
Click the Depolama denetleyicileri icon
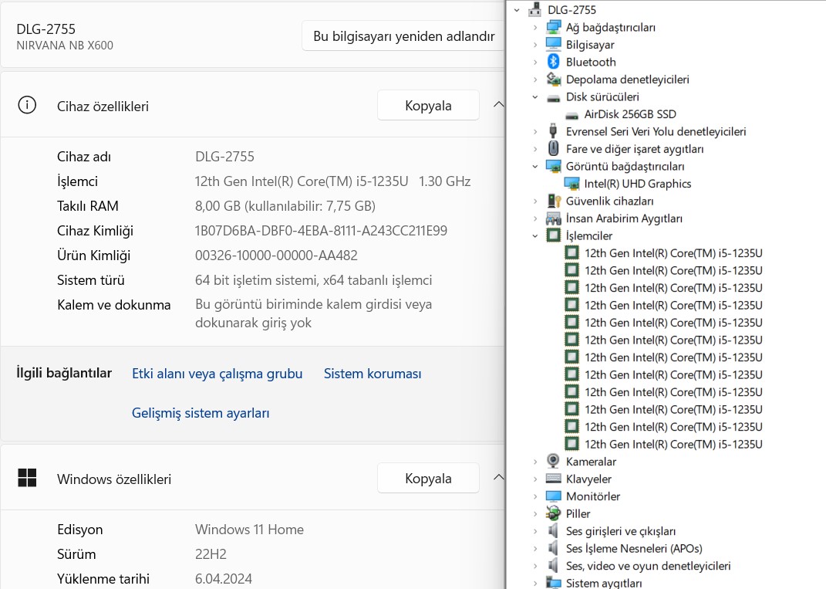coord(553,79)
